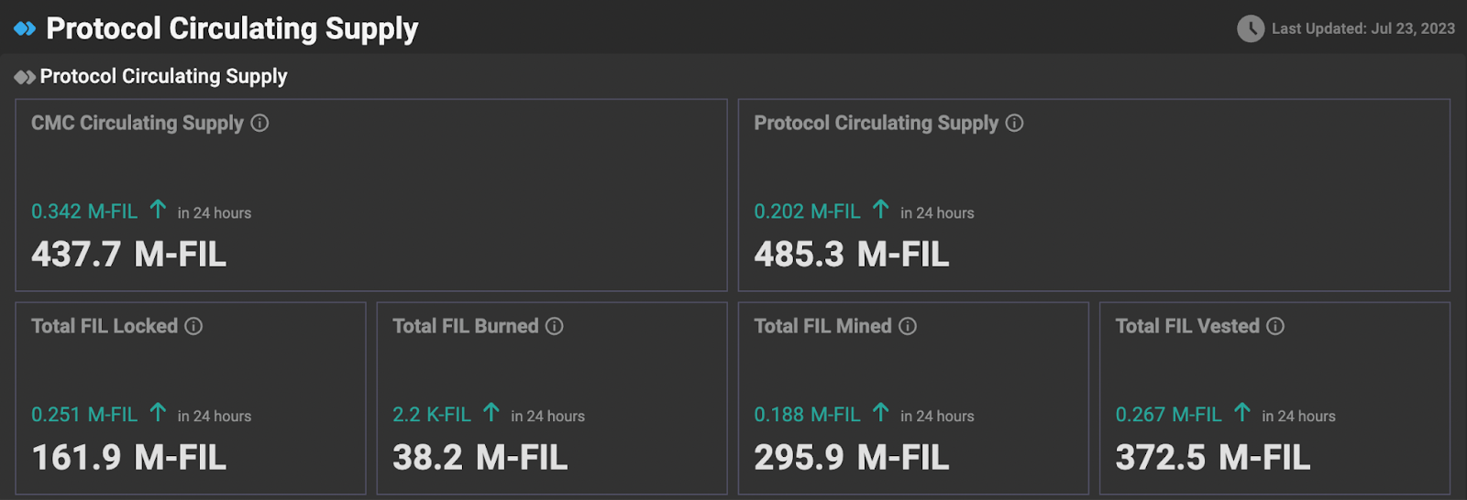Click the green up arrow for Total FIL Burned
The width and height of the screenshot is (1467, 500).
[491, 413]
